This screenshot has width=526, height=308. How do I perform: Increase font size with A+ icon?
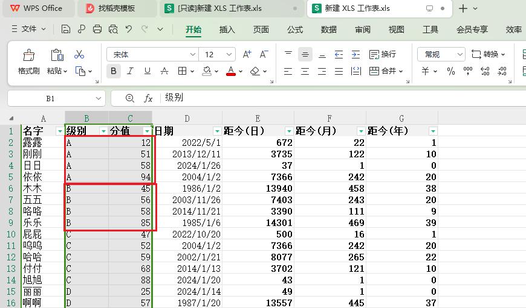pos(247,54)
